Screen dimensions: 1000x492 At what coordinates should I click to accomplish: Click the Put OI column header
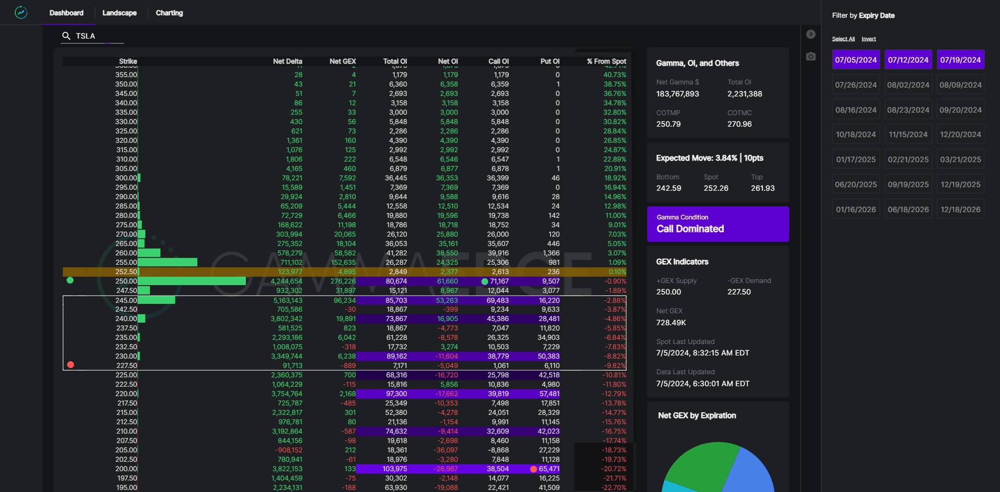pos(550,62)
